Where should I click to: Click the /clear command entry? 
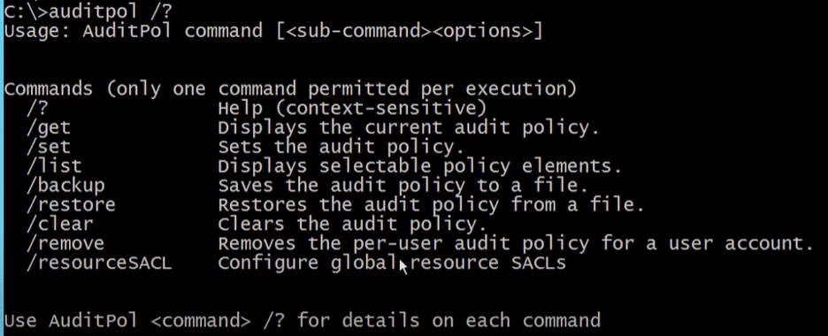[x=59, y=224]
